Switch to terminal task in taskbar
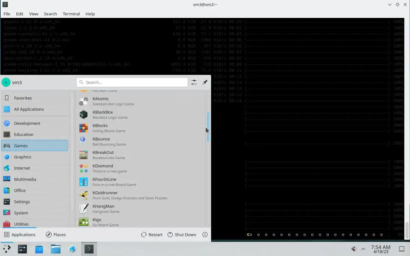The height and width of the screenshot is (256, 410). tap(89, 249)
